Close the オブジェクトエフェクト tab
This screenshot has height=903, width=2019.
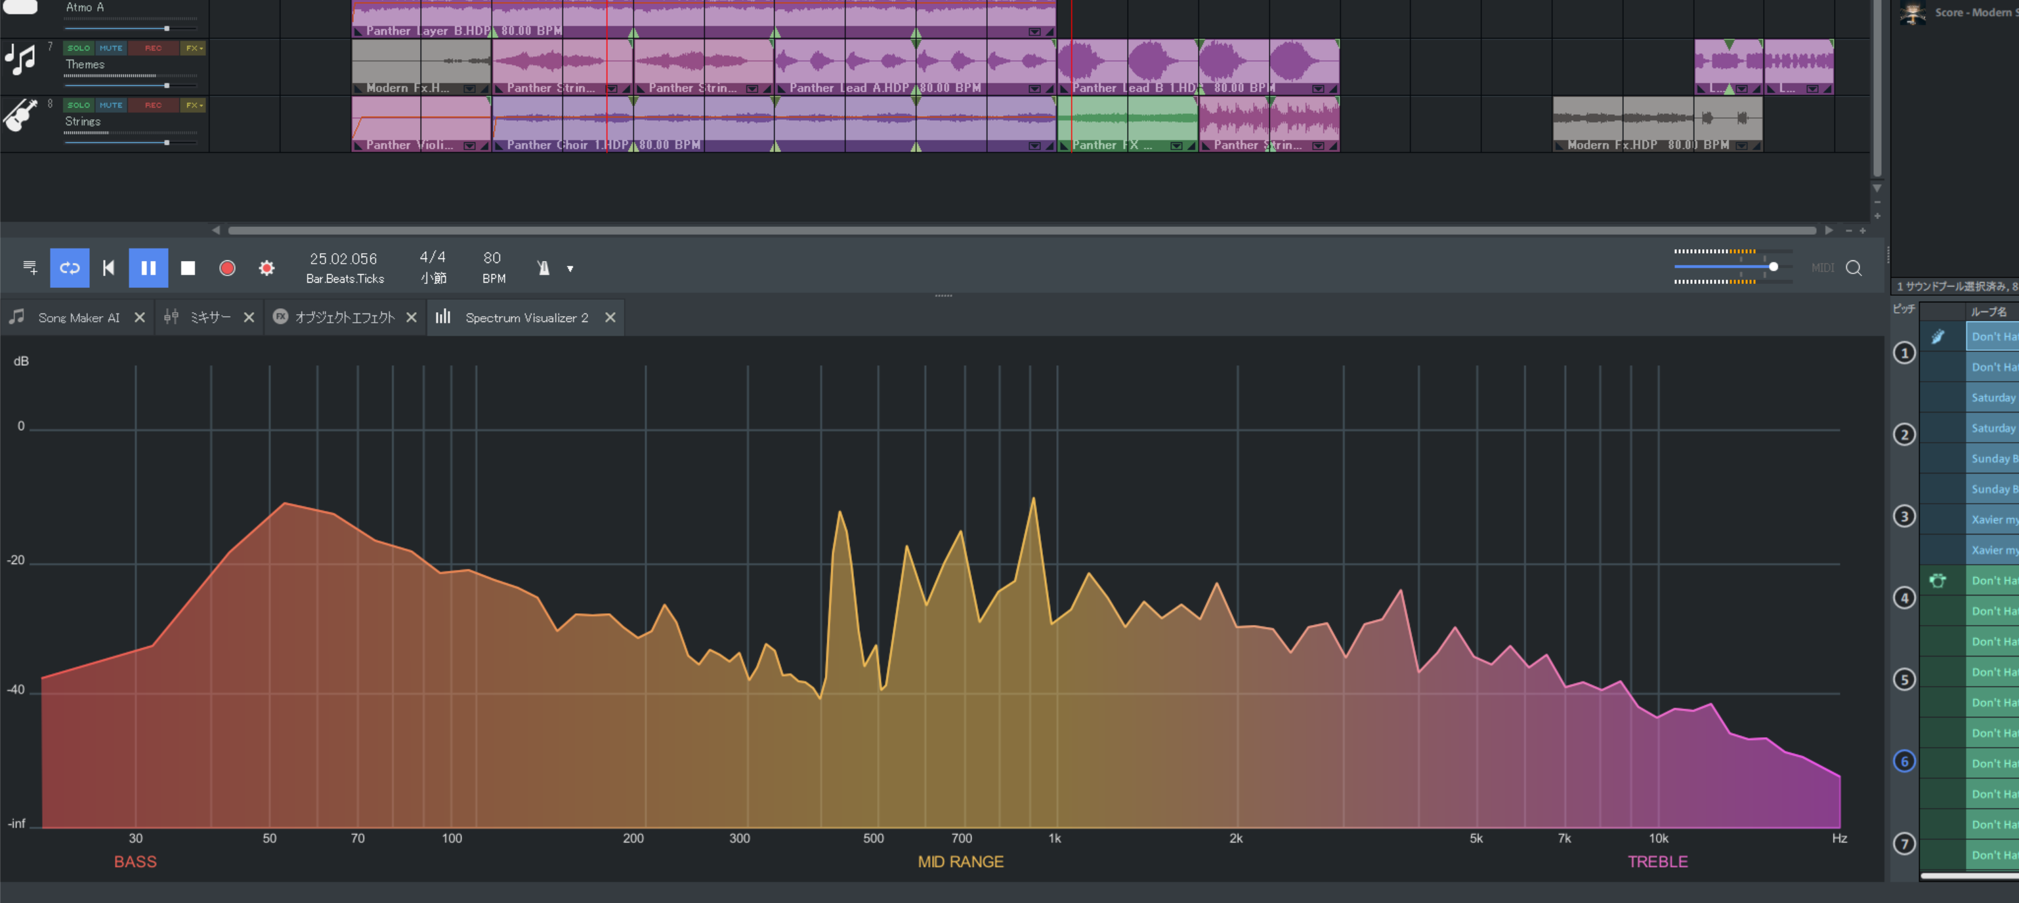[x=412, y=317]
